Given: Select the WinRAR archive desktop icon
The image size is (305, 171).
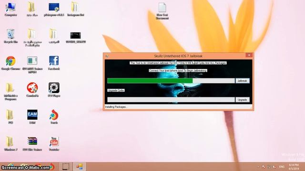Looking at the screenshot, I should click(32, 143).
